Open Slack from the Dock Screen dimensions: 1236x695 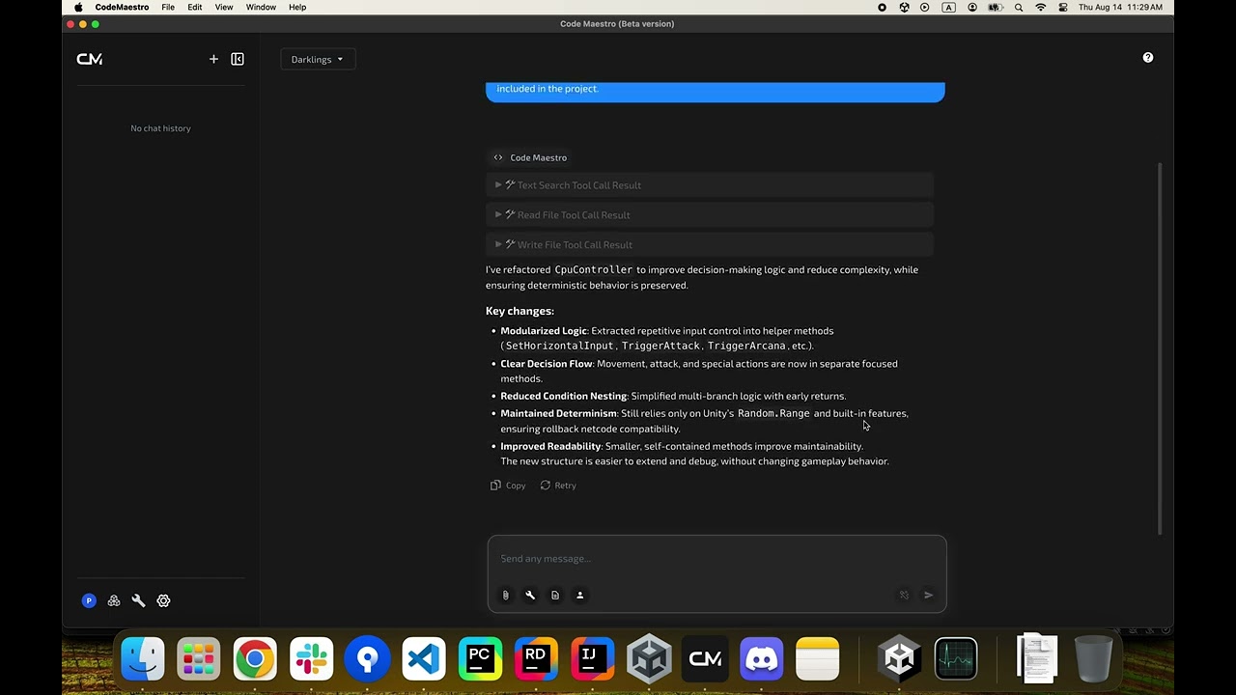(311, 659)
